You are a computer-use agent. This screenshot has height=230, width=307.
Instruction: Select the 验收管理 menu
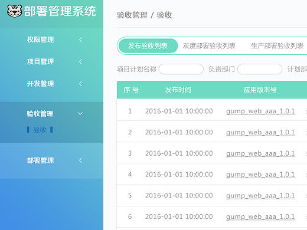(x=40, y=114)
